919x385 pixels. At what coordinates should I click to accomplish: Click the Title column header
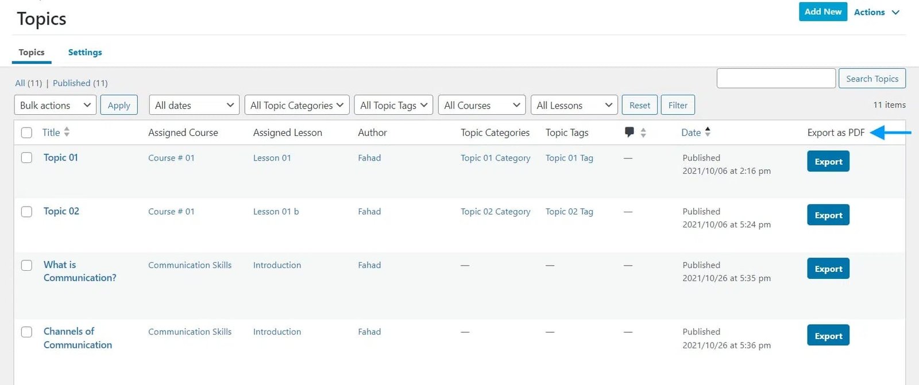coord(51,133)
